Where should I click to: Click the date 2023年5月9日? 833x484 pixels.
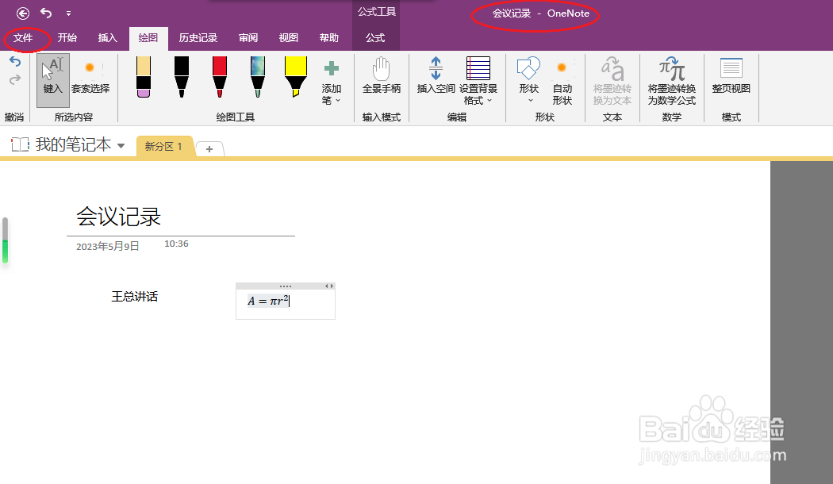[x=108, y=247]
